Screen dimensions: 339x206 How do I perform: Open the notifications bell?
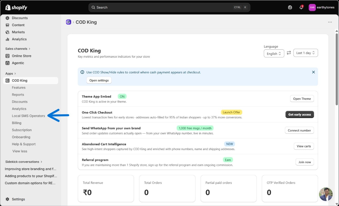click(301, 7)
